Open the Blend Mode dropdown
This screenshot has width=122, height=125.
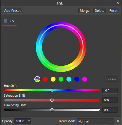pos(96,121)
